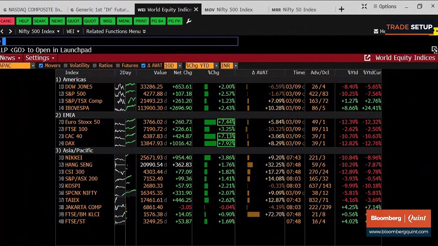The image size is (438, 246).
Task: Click in the command line input field
Action: pyautogui.click(x=119, y=41)
